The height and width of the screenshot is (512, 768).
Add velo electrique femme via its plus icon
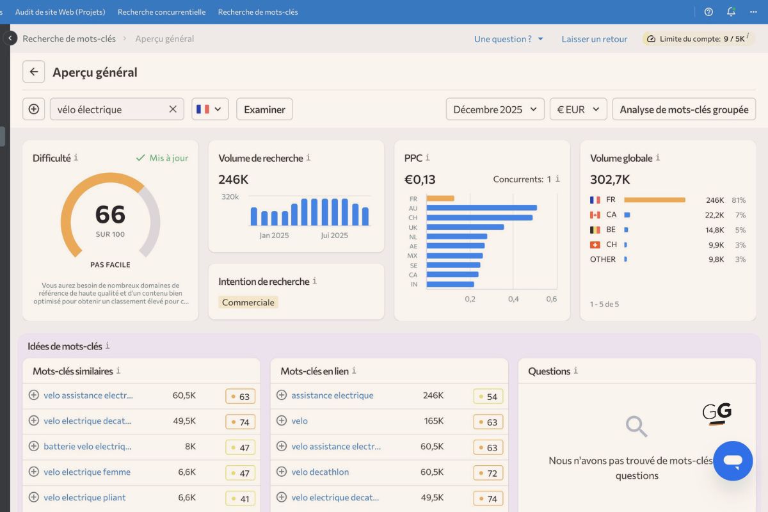click(34, 472)
